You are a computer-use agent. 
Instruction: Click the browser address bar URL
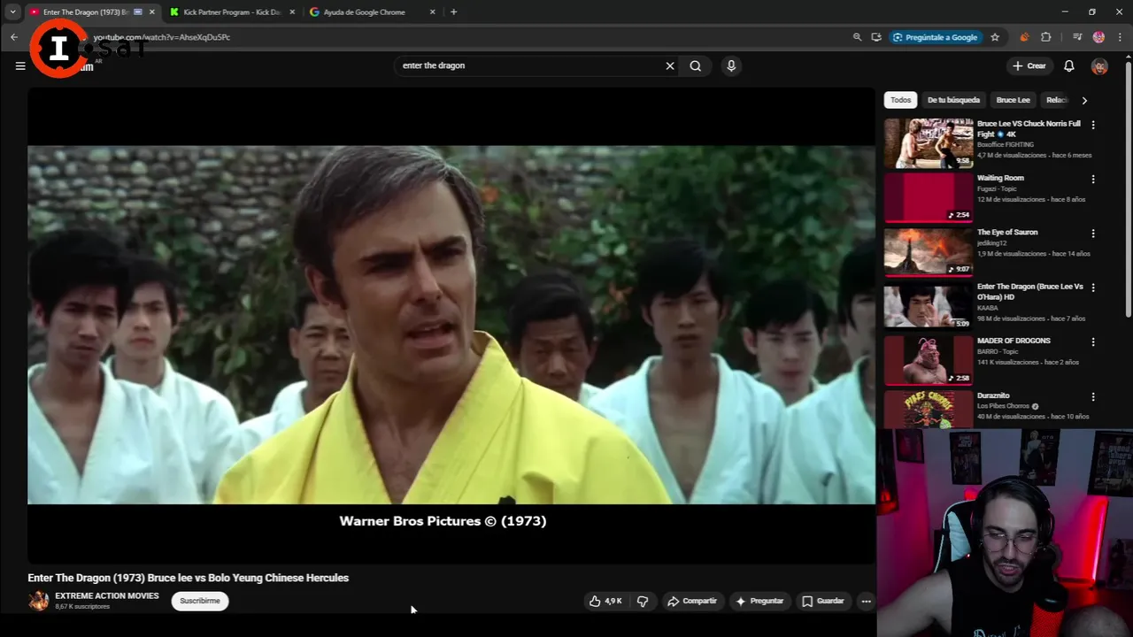click(x=162, y=37)
